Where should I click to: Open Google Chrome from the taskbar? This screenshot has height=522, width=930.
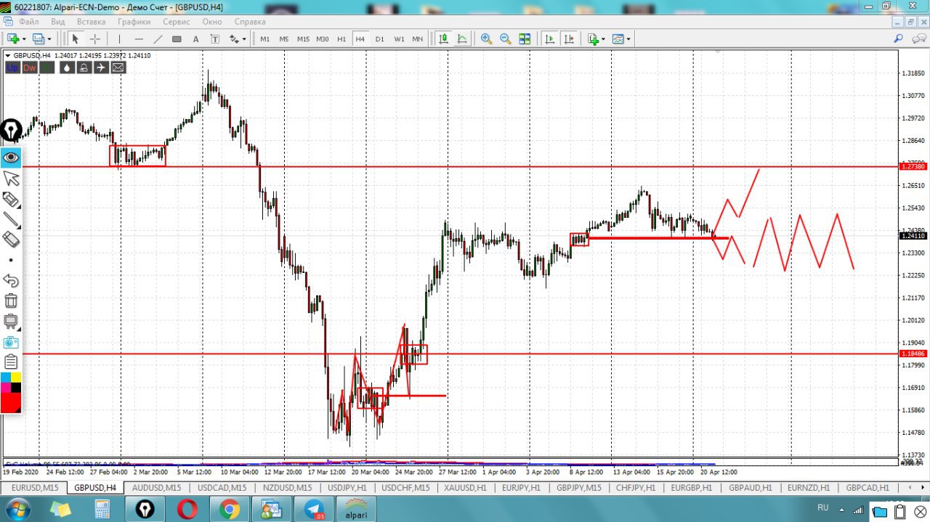tap(230, 510)
